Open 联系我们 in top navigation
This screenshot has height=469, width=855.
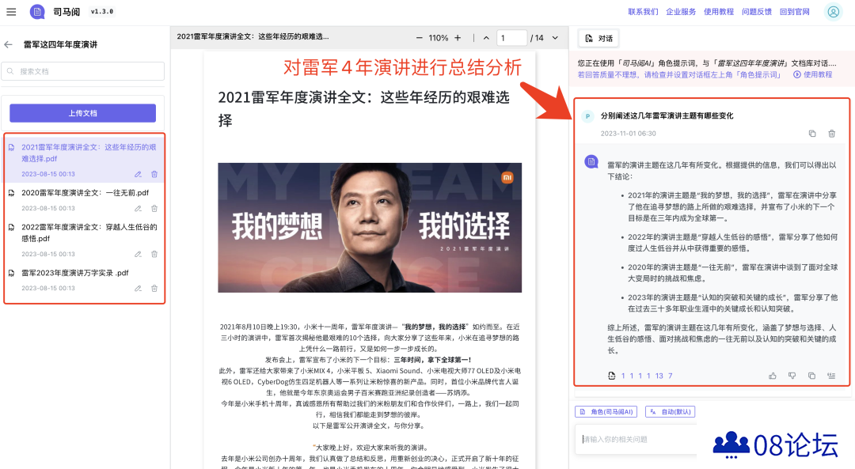(x=643, y=11)
